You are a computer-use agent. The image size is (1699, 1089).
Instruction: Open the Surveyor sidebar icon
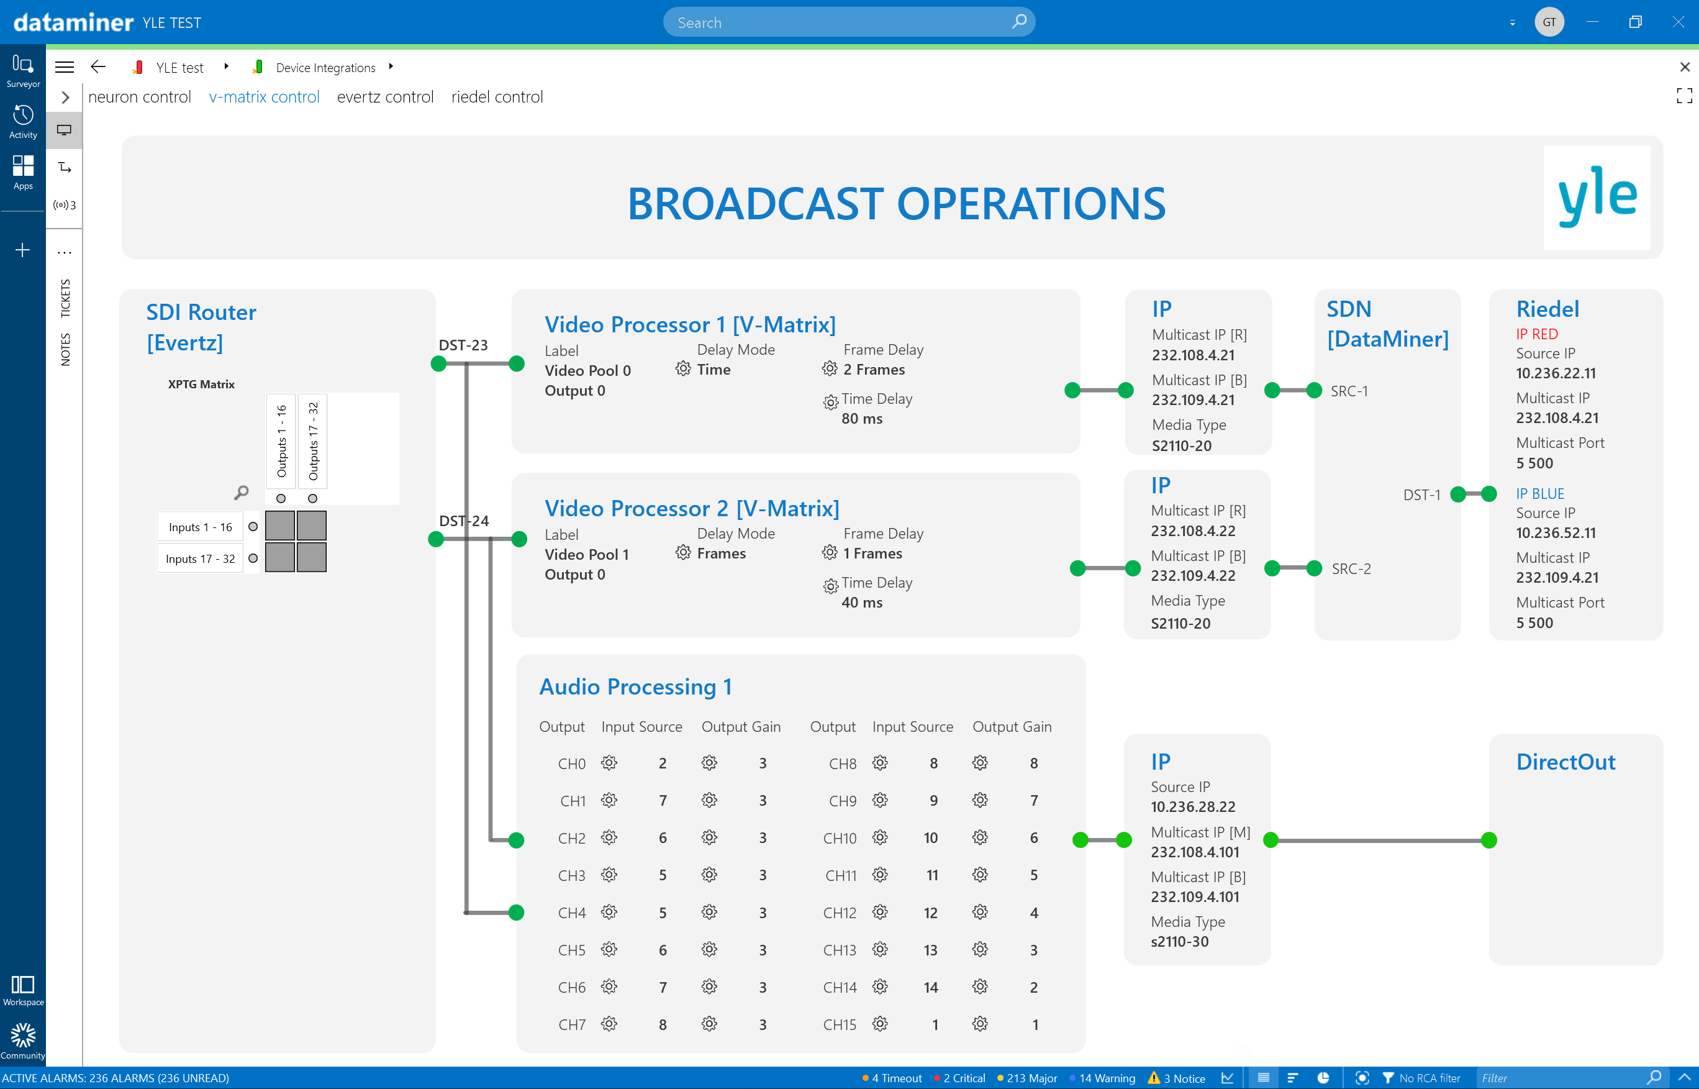[22, 71]
